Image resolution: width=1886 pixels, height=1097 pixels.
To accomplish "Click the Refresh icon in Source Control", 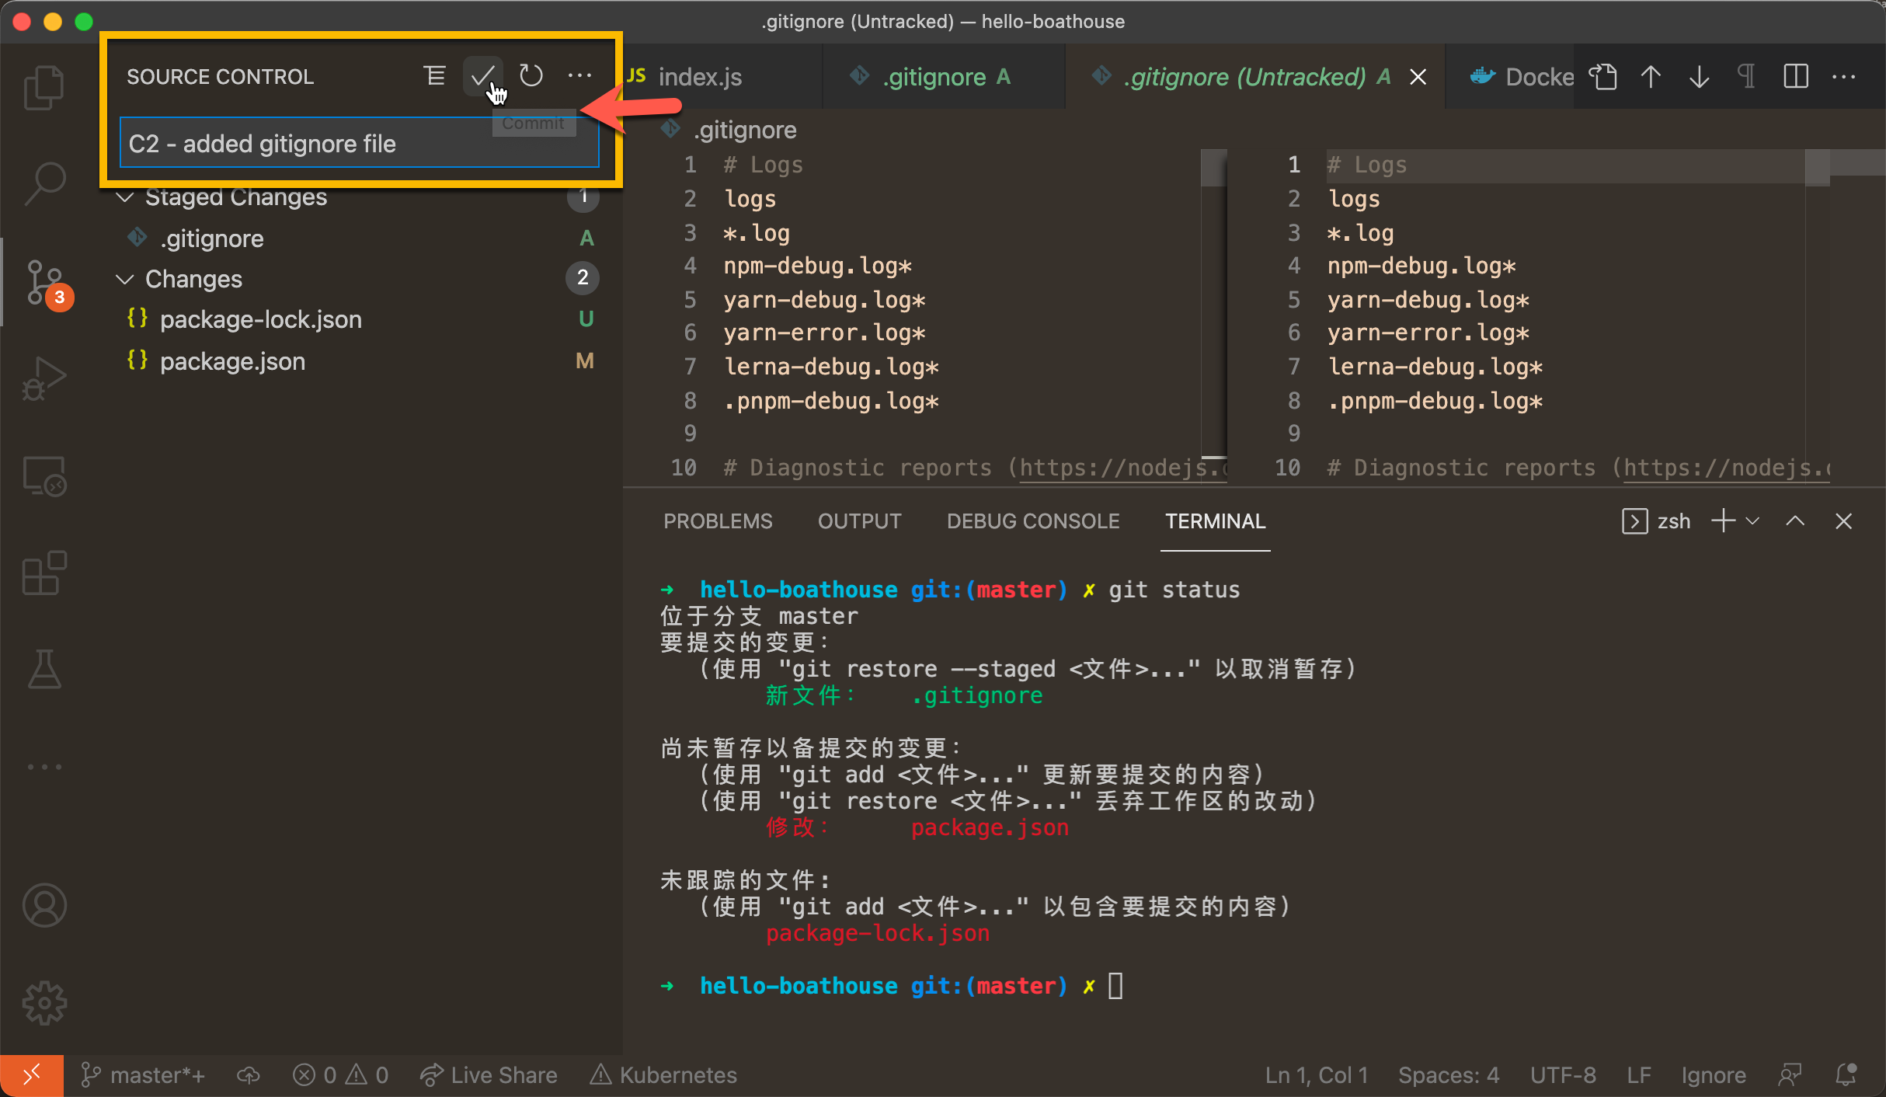I will point(531,76).
